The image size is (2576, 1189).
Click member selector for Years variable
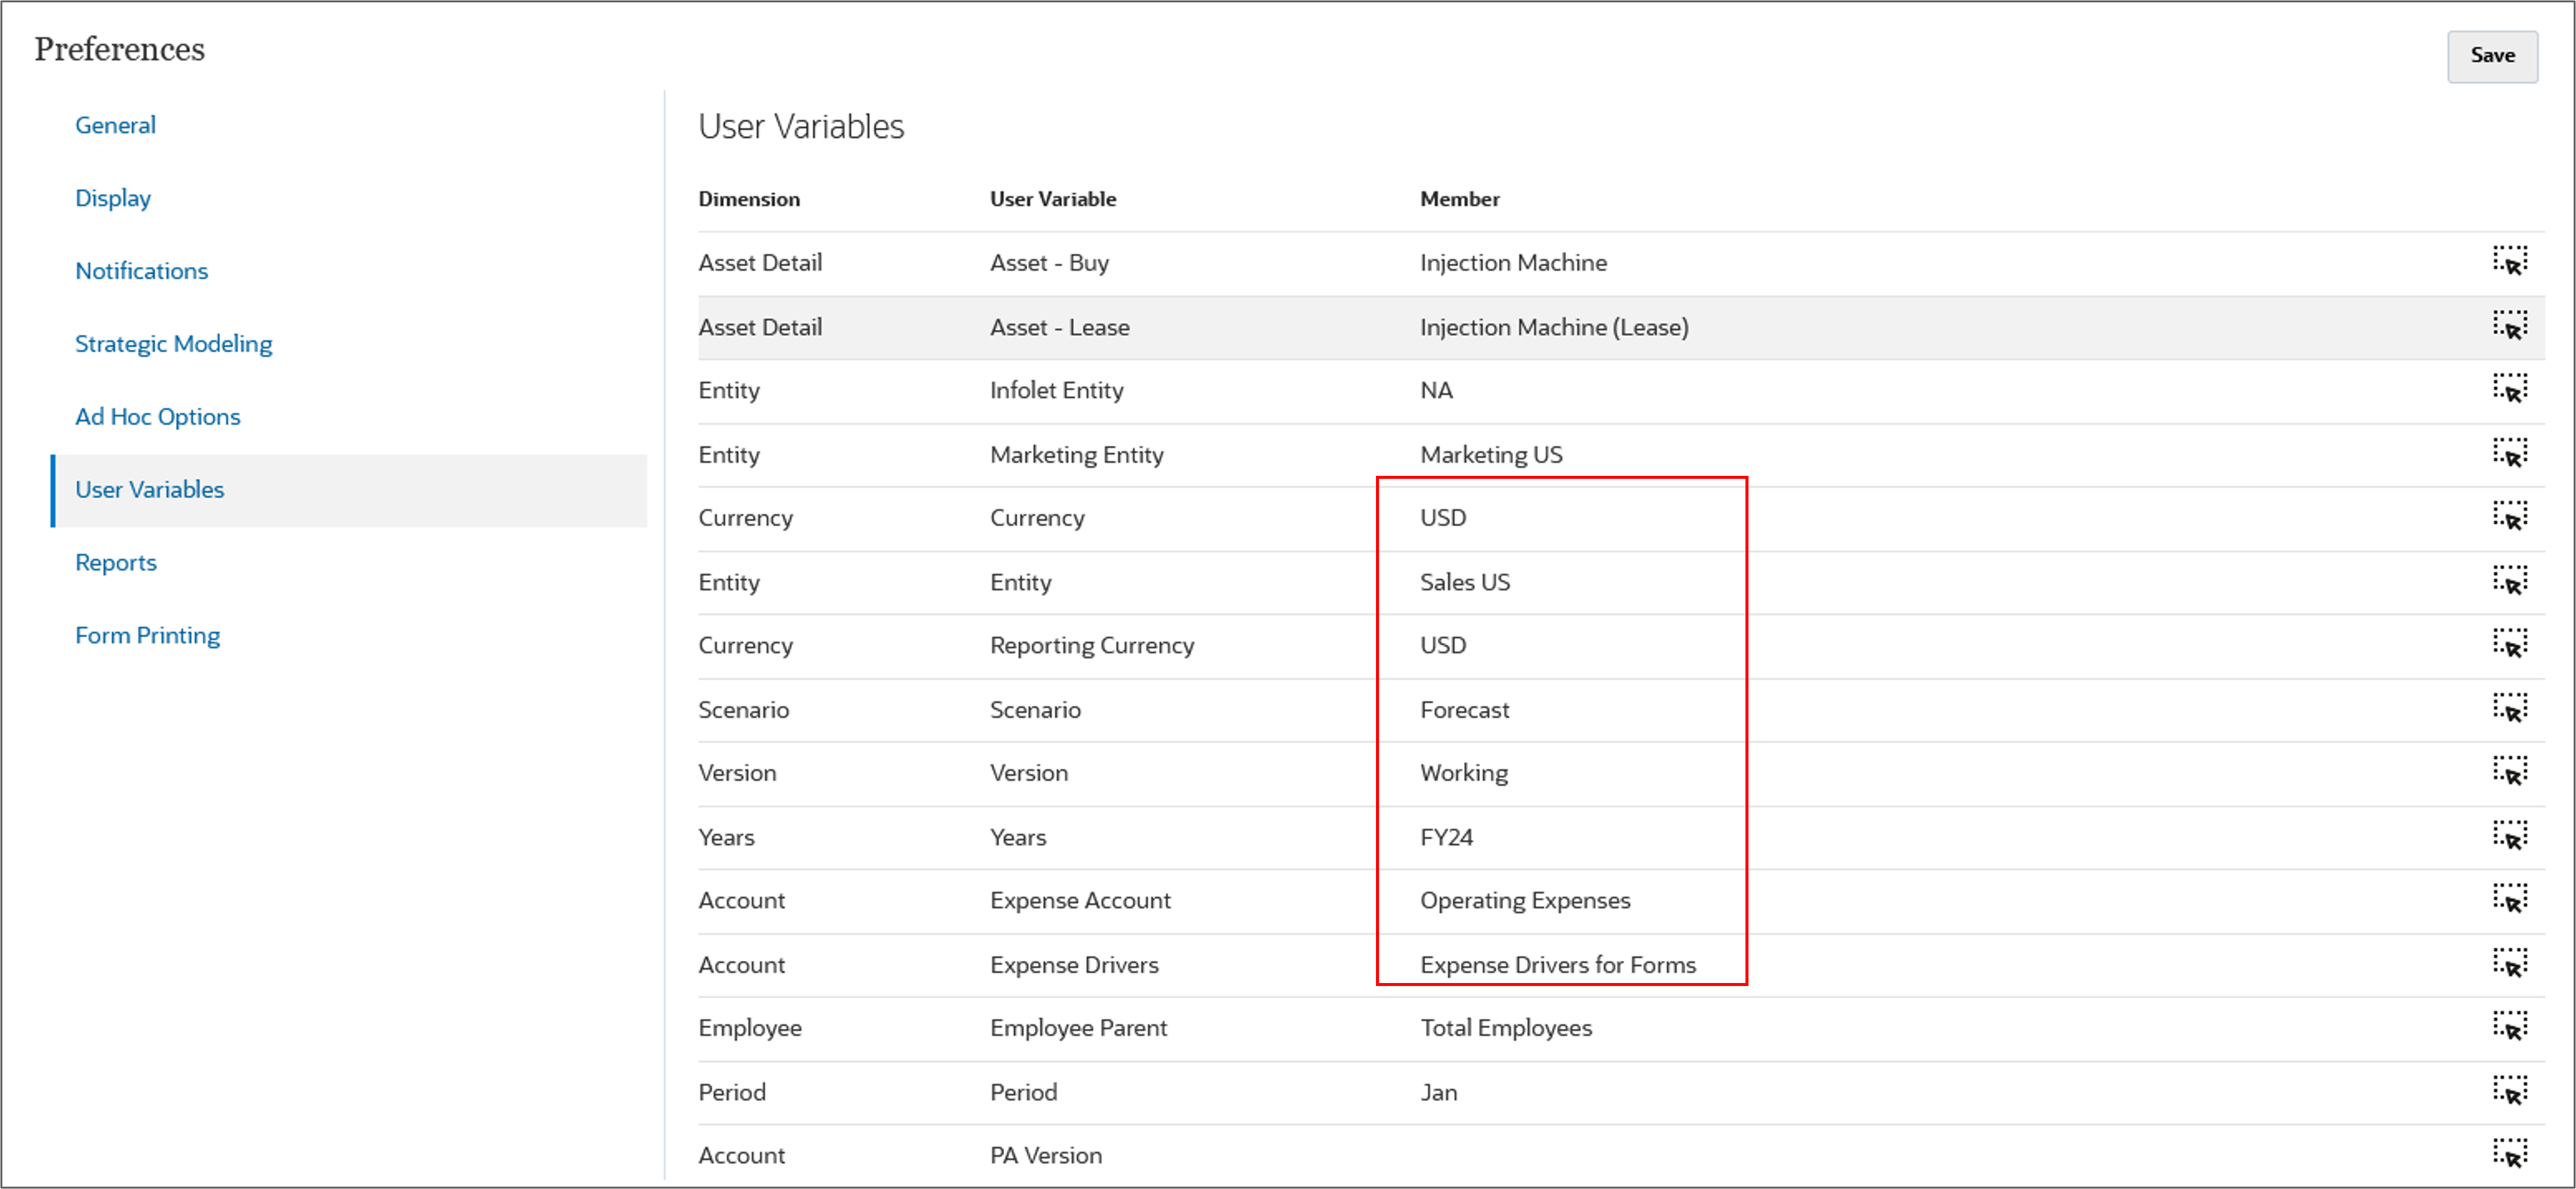tap(2509, 836)
